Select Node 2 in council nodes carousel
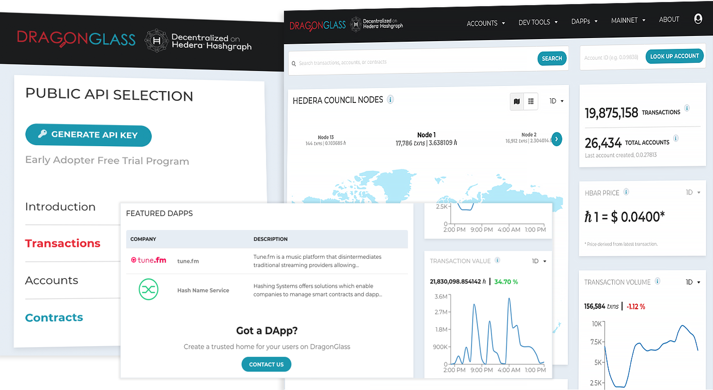Screen dimensions: 713x390 (x=528, y=137)
